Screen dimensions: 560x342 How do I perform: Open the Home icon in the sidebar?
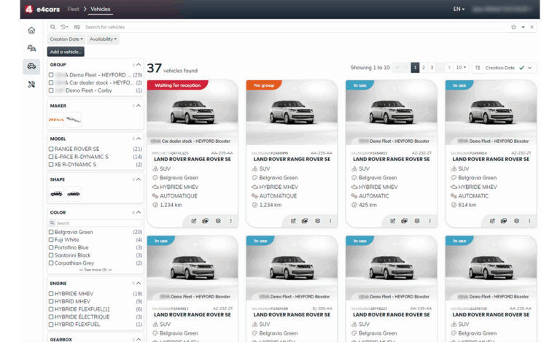31,30
